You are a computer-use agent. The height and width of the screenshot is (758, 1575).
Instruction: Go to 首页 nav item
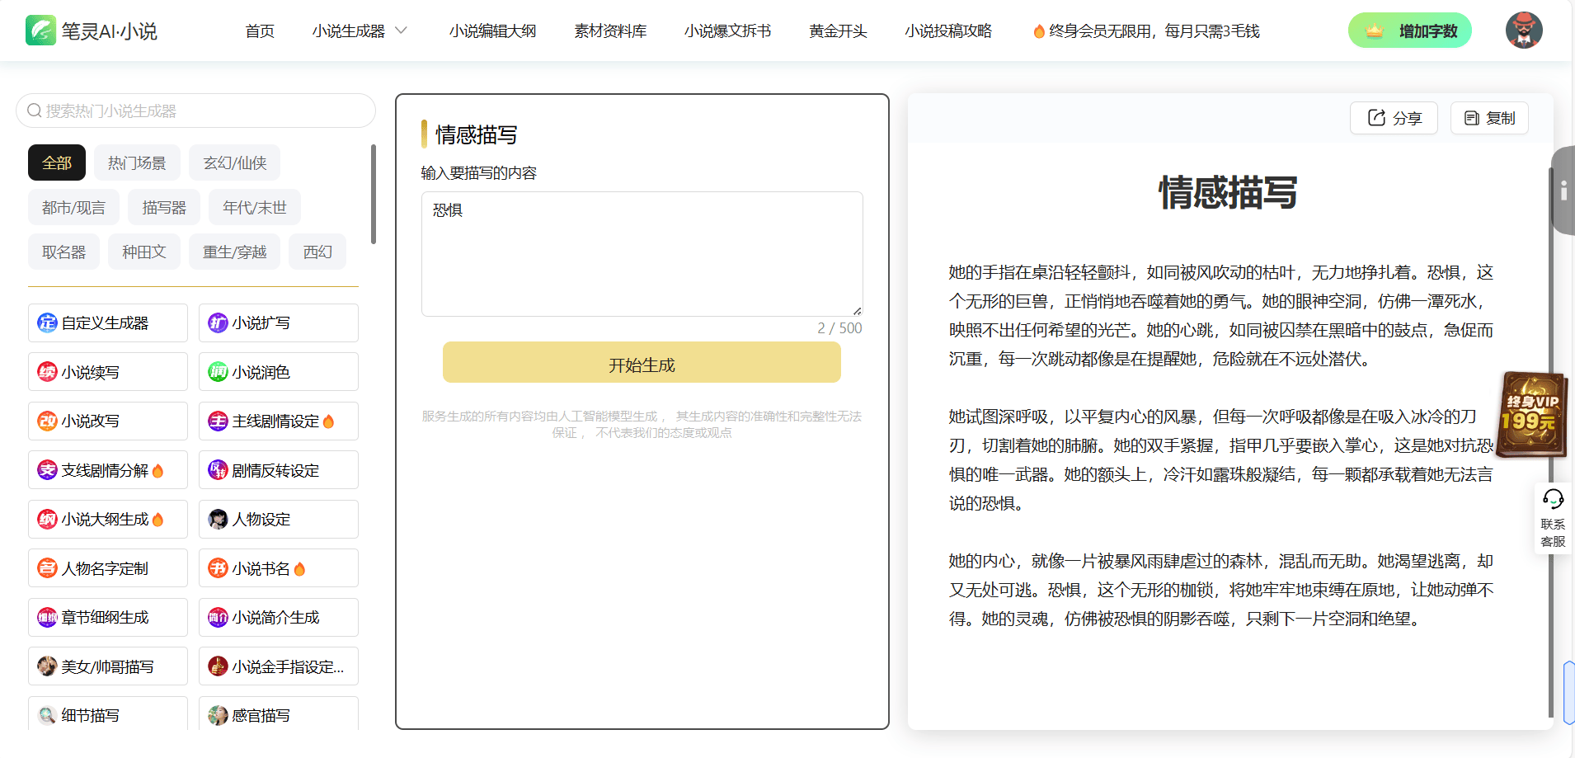pyautogui.click(x=260, y=31)
